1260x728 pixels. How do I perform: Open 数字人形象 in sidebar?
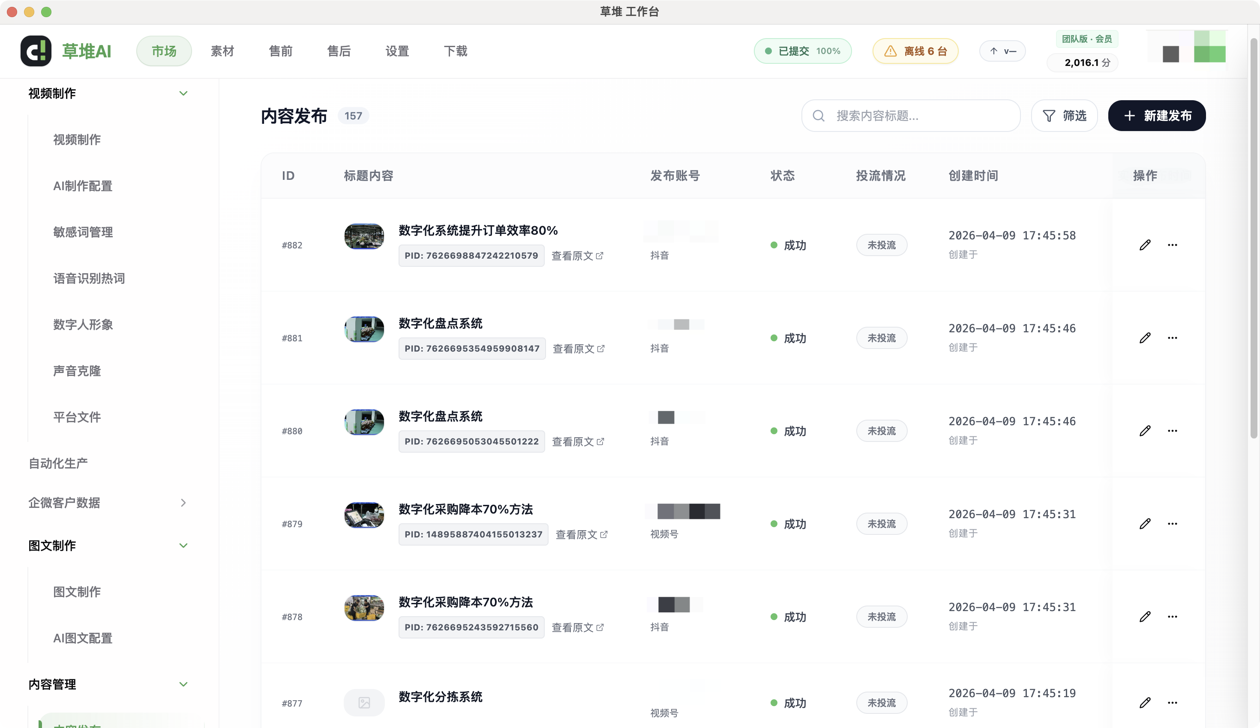point(83,325)
